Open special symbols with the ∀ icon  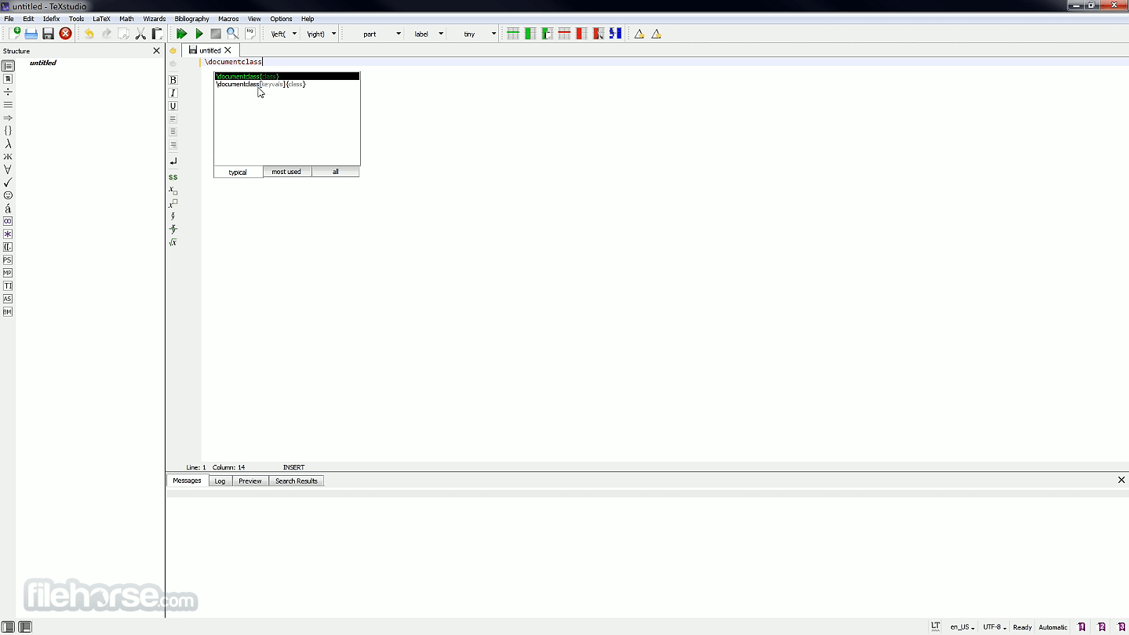[x=8, y=169]
